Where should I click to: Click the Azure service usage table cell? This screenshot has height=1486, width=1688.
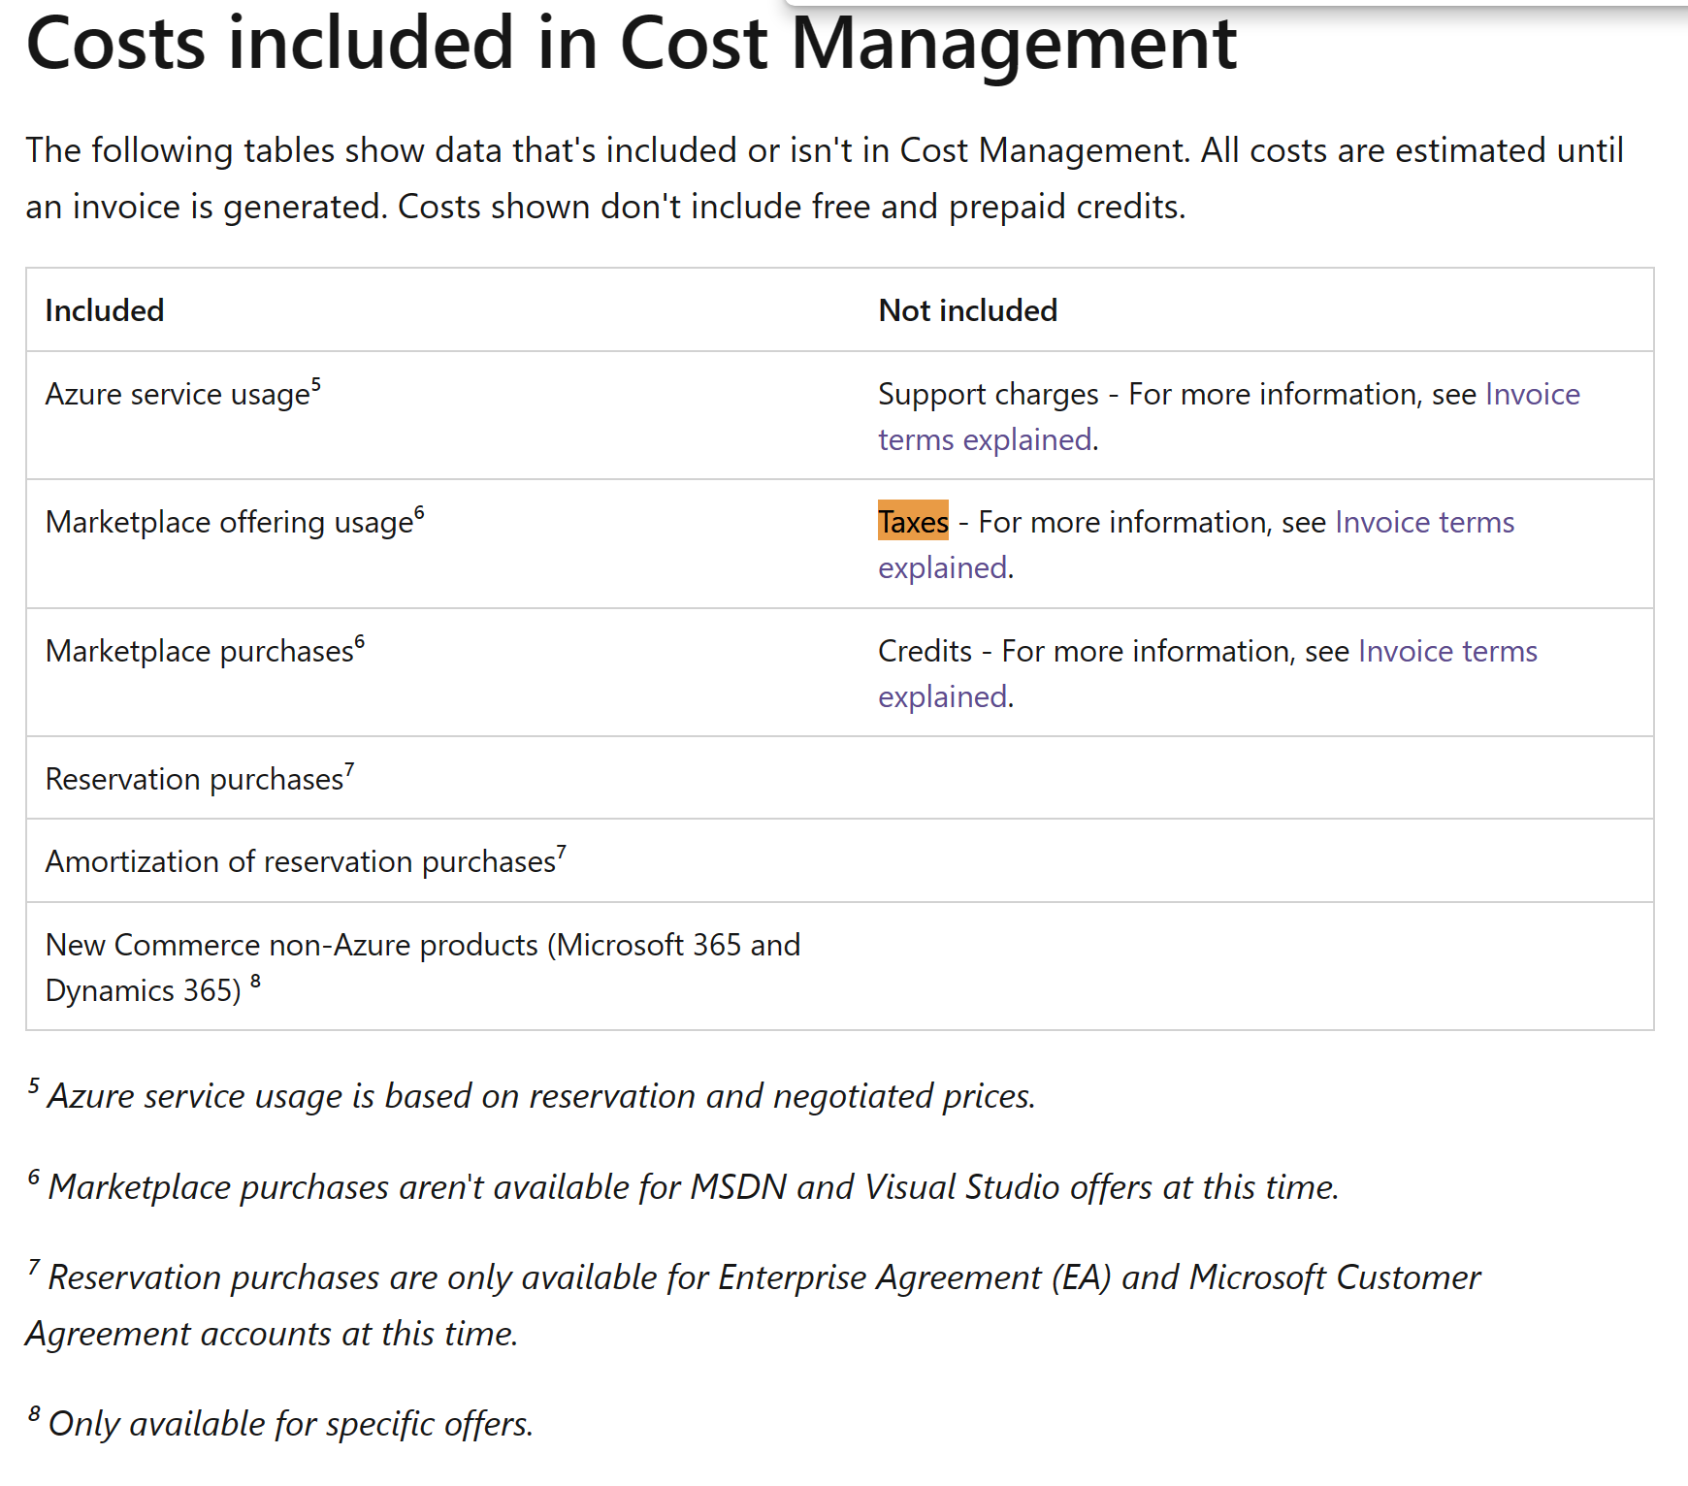179,395
